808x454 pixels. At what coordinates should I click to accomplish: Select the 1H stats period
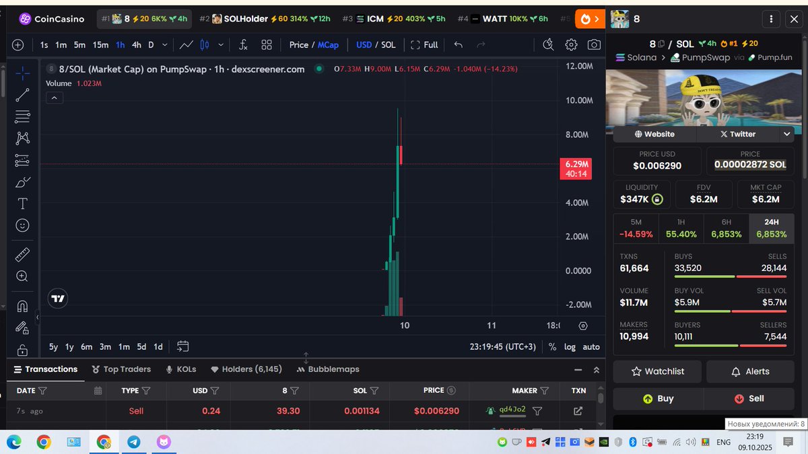[681, 229]
